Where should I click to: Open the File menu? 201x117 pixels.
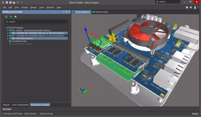(4, 7)
